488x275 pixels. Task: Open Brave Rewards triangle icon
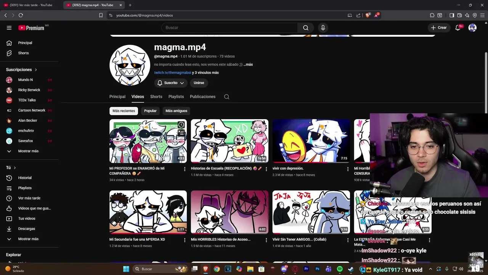pyautogui.click(x=377, y=15)
